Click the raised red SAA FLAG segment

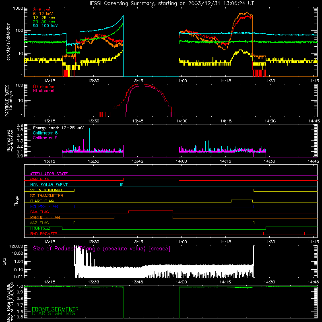[x=151, y=211]
